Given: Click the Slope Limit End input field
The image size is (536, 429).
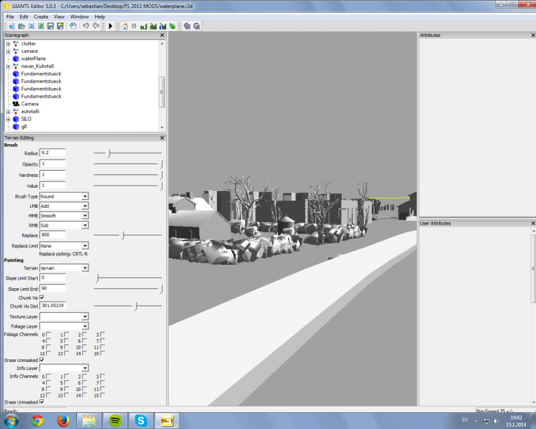Looking at the screenshot, I should coord(53,289).
